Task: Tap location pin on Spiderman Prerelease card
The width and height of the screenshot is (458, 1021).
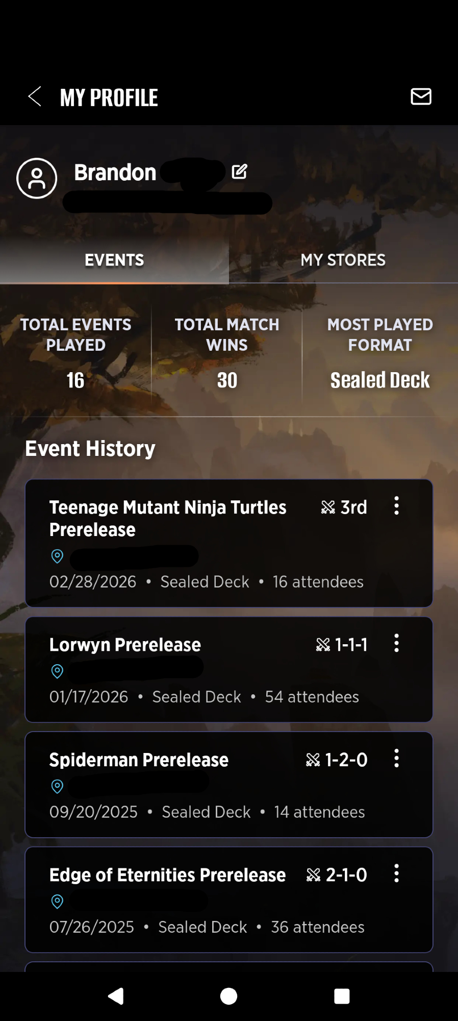Action: click(57, 786)
